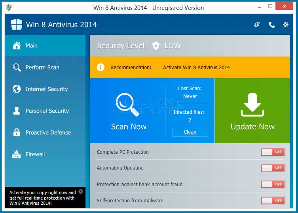Dismiss the activation popup with its X

click(x=81, y=192)
